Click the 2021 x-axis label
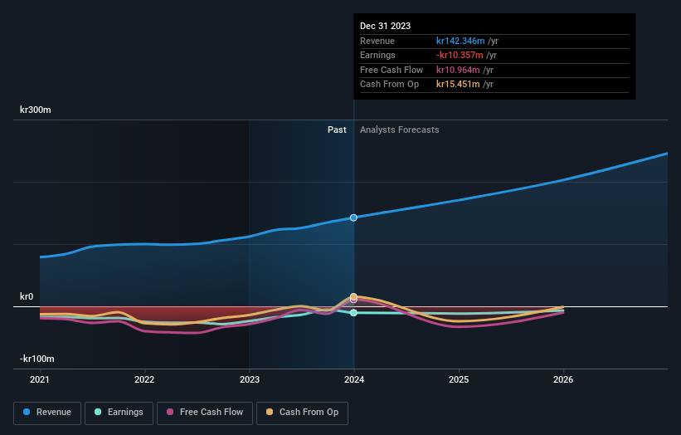The image size is (681, 435). pos(40,380)
